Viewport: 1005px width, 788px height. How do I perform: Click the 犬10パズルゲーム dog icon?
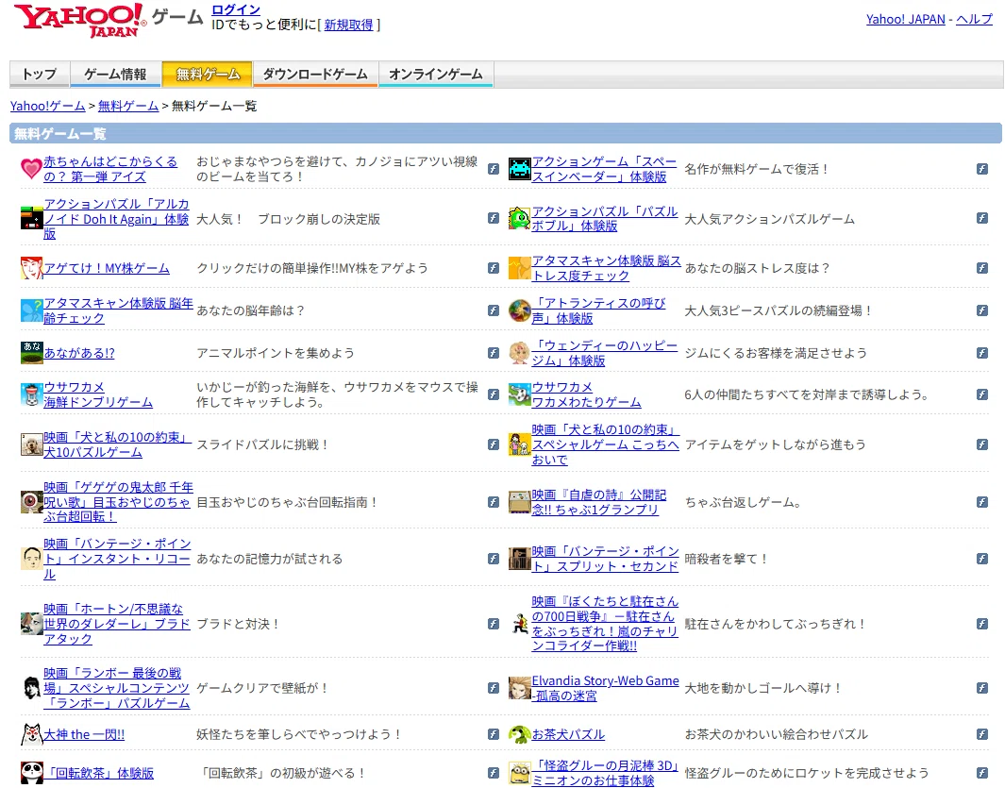tap(31, 444)
